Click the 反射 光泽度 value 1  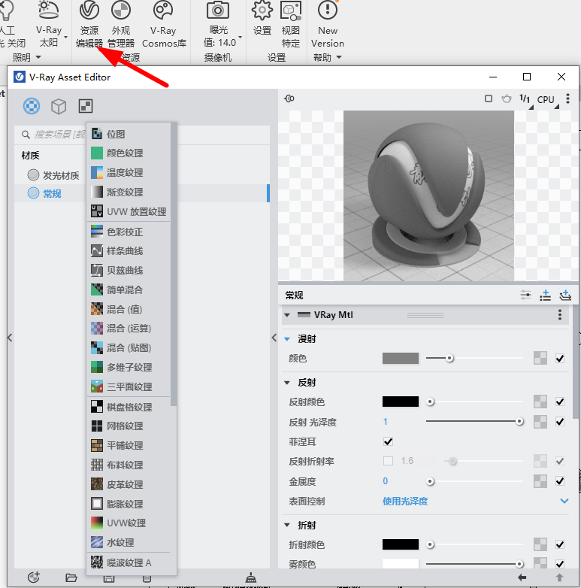point(385,422)
